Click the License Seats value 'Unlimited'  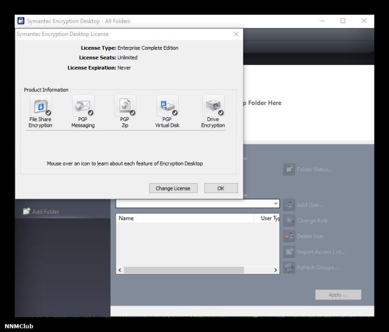point(127,58)
